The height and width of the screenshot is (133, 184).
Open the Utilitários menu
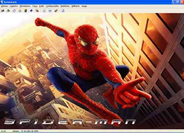click(x=75, y=6)
